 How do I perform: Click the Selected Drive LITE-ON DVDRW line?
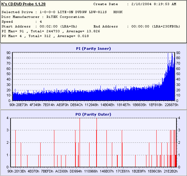point(62,12)
